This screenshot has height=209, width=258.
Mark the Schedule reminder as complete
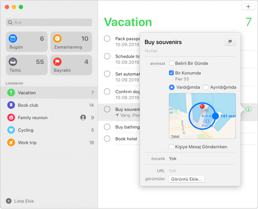(x=107, y=56)
